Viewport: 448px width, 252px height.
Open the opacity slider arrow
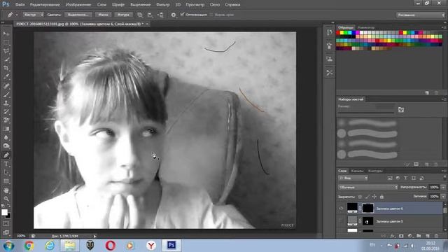443,187
